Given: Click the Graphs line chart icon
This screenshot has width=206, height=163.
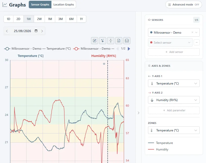Looking at the screenshot, I should pyautogui.click(x=5, y=5).
